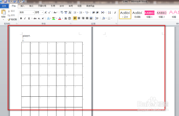Image resolution: width=179 pixels, height=116 pixels.
Task: Expand the font color arrow
Action: (x=62, y=18)
